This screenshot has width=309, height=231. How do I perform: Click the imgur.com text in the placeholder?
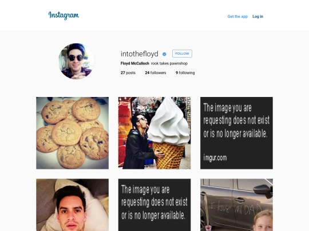click(215, 158)
